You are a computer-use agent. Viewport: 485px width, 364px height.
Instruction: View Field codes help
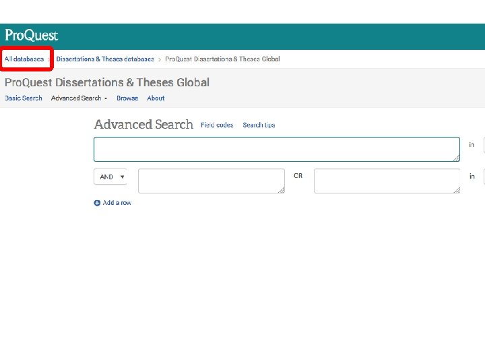(x=217, y=125)
